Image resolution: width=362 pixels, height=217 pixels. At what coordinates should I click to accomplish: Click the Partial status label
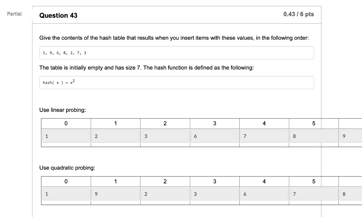(x=14, y=14)
